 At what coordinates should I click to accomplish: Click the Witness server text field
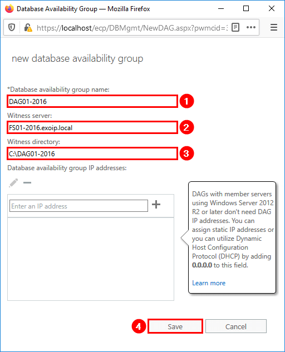pyautogui.click(x=92, y=127)
